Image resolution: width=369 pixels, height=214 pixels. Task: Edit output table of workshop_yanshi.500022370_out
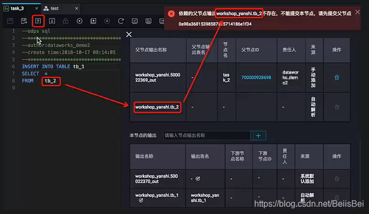coord(198,179)
